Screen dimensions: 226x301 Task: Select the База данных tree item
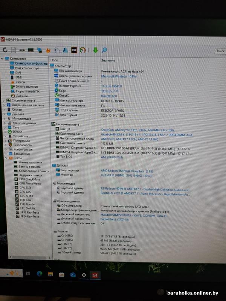coord(22,154)
